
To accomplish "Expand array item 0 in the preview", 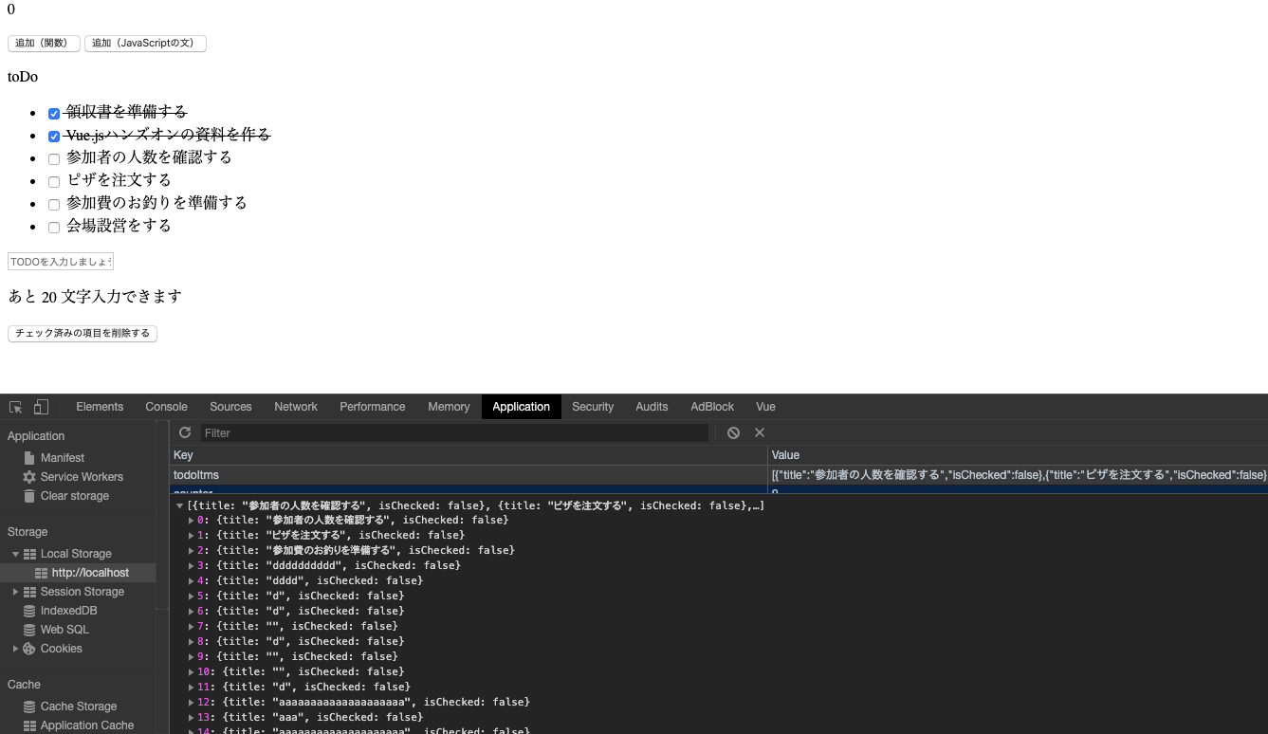I will 192,520.
